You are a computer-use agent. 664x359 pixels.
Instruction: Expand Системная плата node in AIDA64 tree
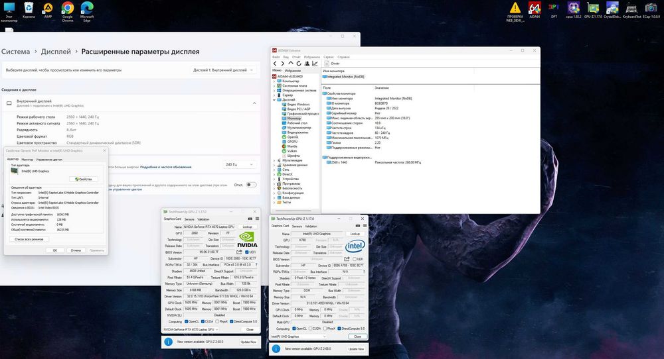(274, 85)
